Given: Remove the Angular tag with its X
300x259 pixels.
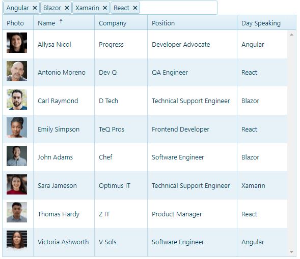Looking at the screenshot, I should (x=35, y=8).
